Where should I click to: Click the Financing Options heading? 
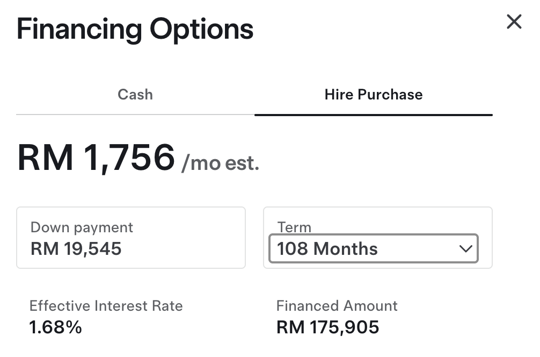pyautogui.click(x=135, y=30)
